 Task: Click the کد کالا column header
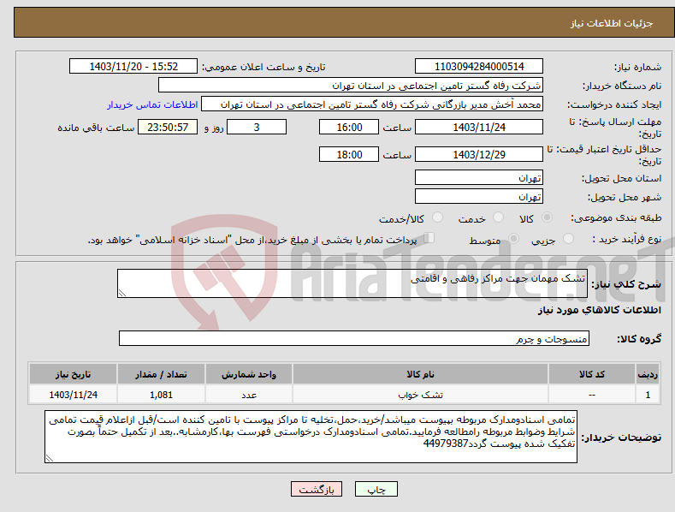coord(591,374)
